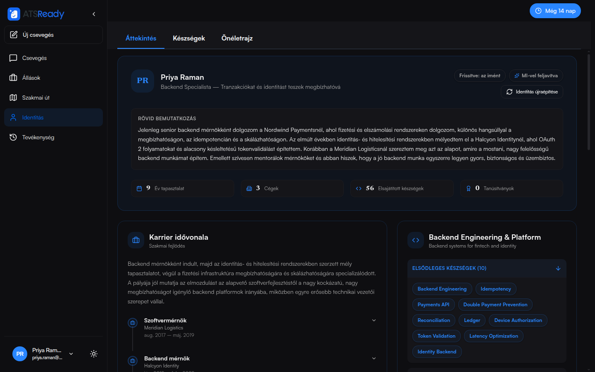Image resolution: width=595 pixels, height=372 pixels.
Task: Expand the Backend mérnök timeline entry
Action: [x=374, y=358]
